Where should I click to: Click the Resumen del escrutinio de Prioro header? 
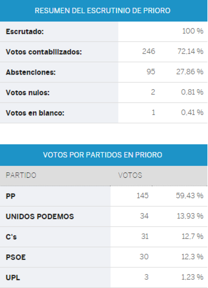(103, 11)
